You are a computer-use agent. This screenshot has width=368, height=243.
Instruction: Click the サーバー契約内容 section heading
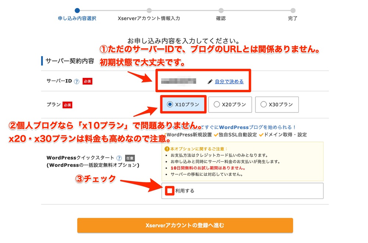pos(70,61)
